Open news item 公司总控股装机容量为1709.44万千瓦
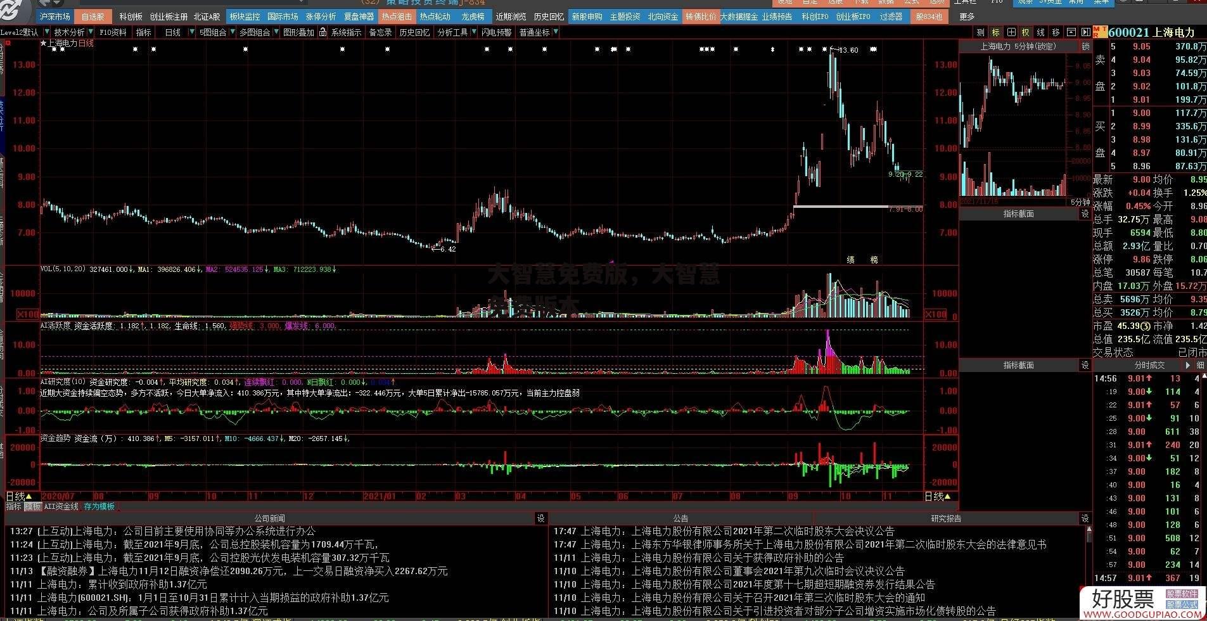The image size is (1207, 621). point(194,544)
